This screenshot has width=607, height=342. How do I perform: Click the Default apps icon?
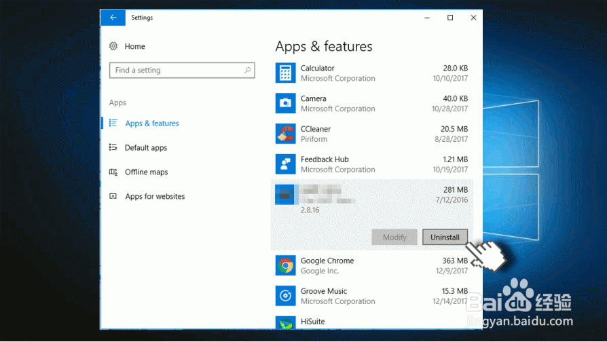pos(113,147)
